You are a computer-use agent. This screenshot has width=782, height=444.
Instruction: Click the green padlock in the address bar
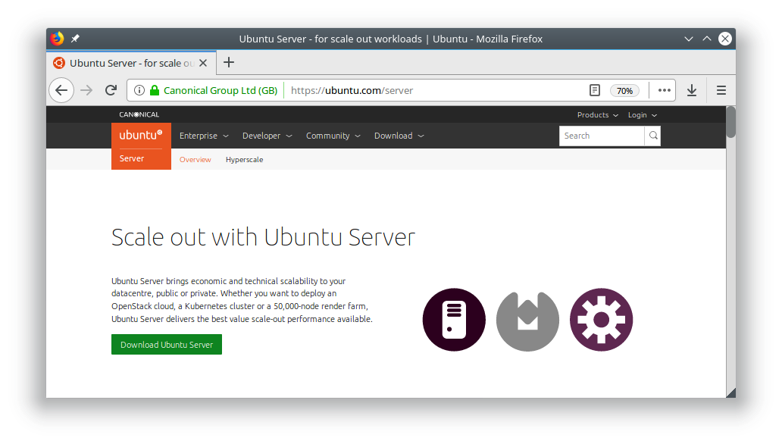(153, 89)
